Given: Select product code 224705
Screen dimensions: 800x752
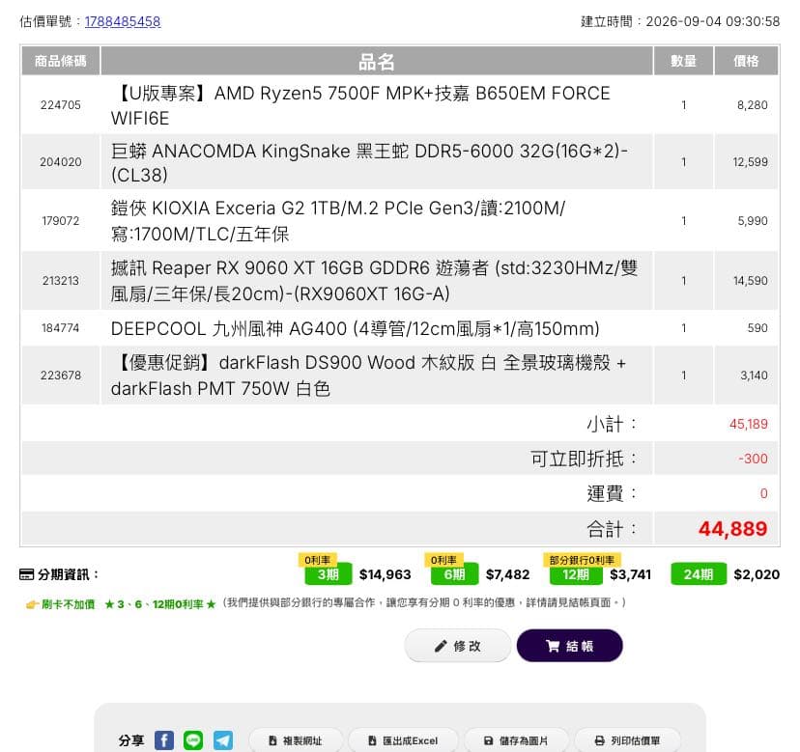Looking at the screenshot, I should click(61, 105).
